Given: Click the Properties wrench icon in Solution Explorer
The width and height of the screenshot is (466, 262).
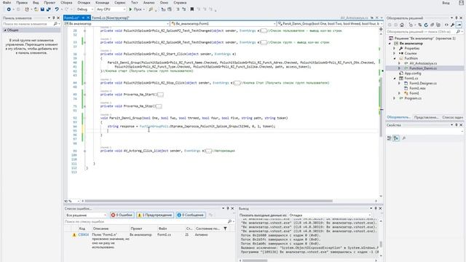Looking at the screenshot, I should [x=453, y=25].
